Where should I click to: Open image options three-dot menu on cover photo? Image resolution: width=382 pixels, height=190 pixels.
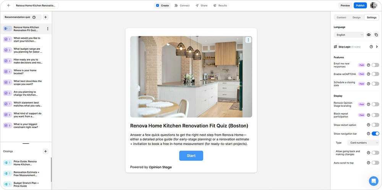(x=248, y=40)
